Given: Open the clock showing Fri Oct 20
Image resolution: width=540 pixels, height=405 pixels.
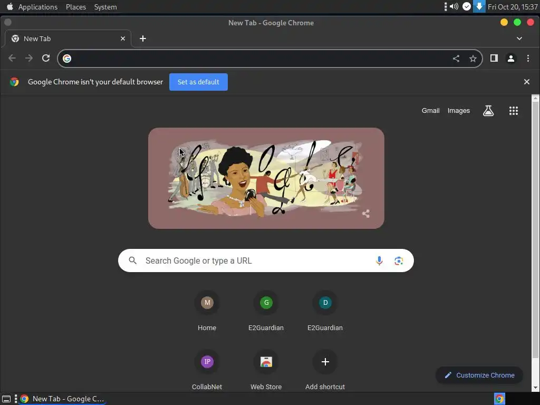Looking at the screenshot, I should (x=513, y=7).
